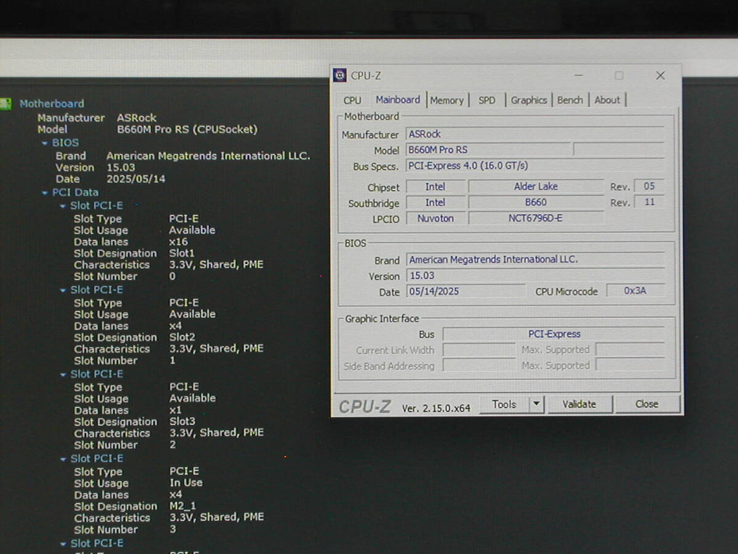Close CPU-Z with the X button
The width and height of the screenshot is (738, 554).
pos(660,76)
